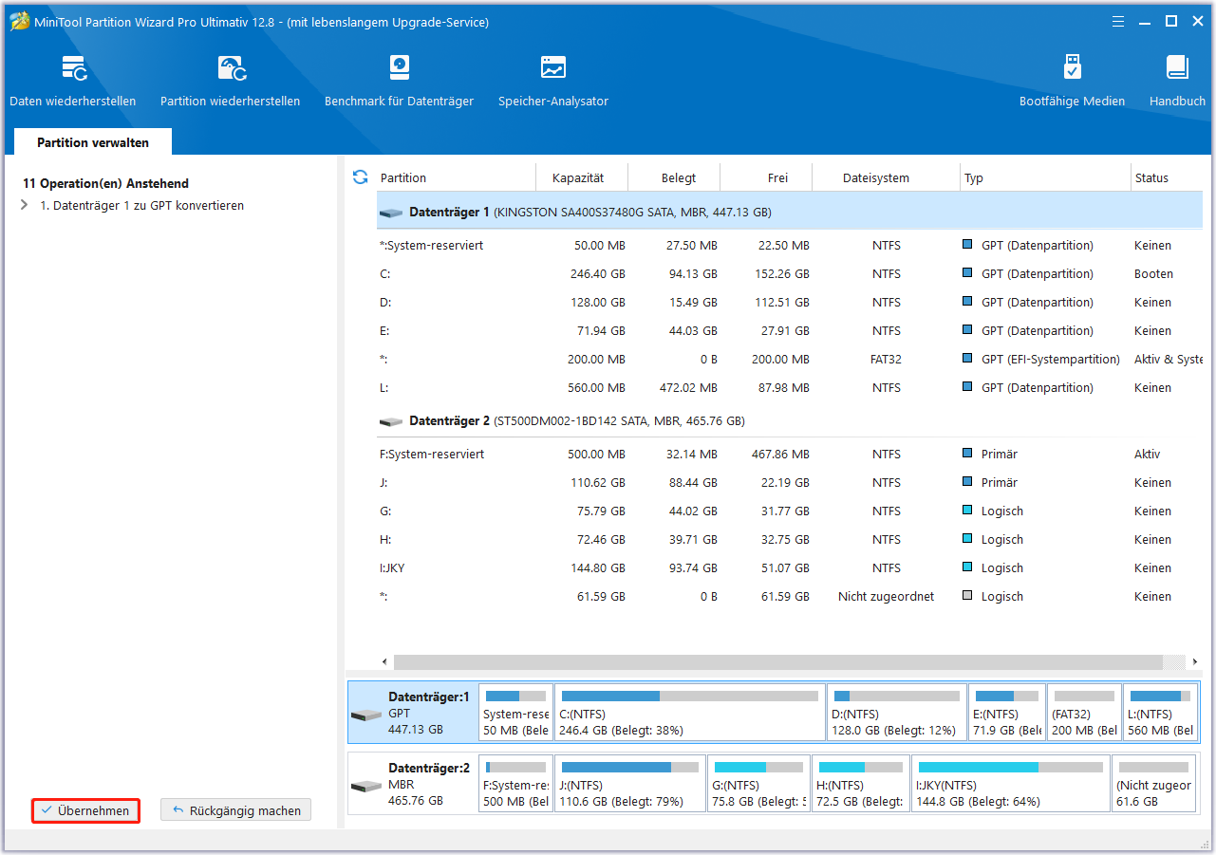Image resolution: width=1216 pixels, height=855 pixels.
Task: Click the 11 Operation(en) Anstehend heading
Action: coord(105,183)
